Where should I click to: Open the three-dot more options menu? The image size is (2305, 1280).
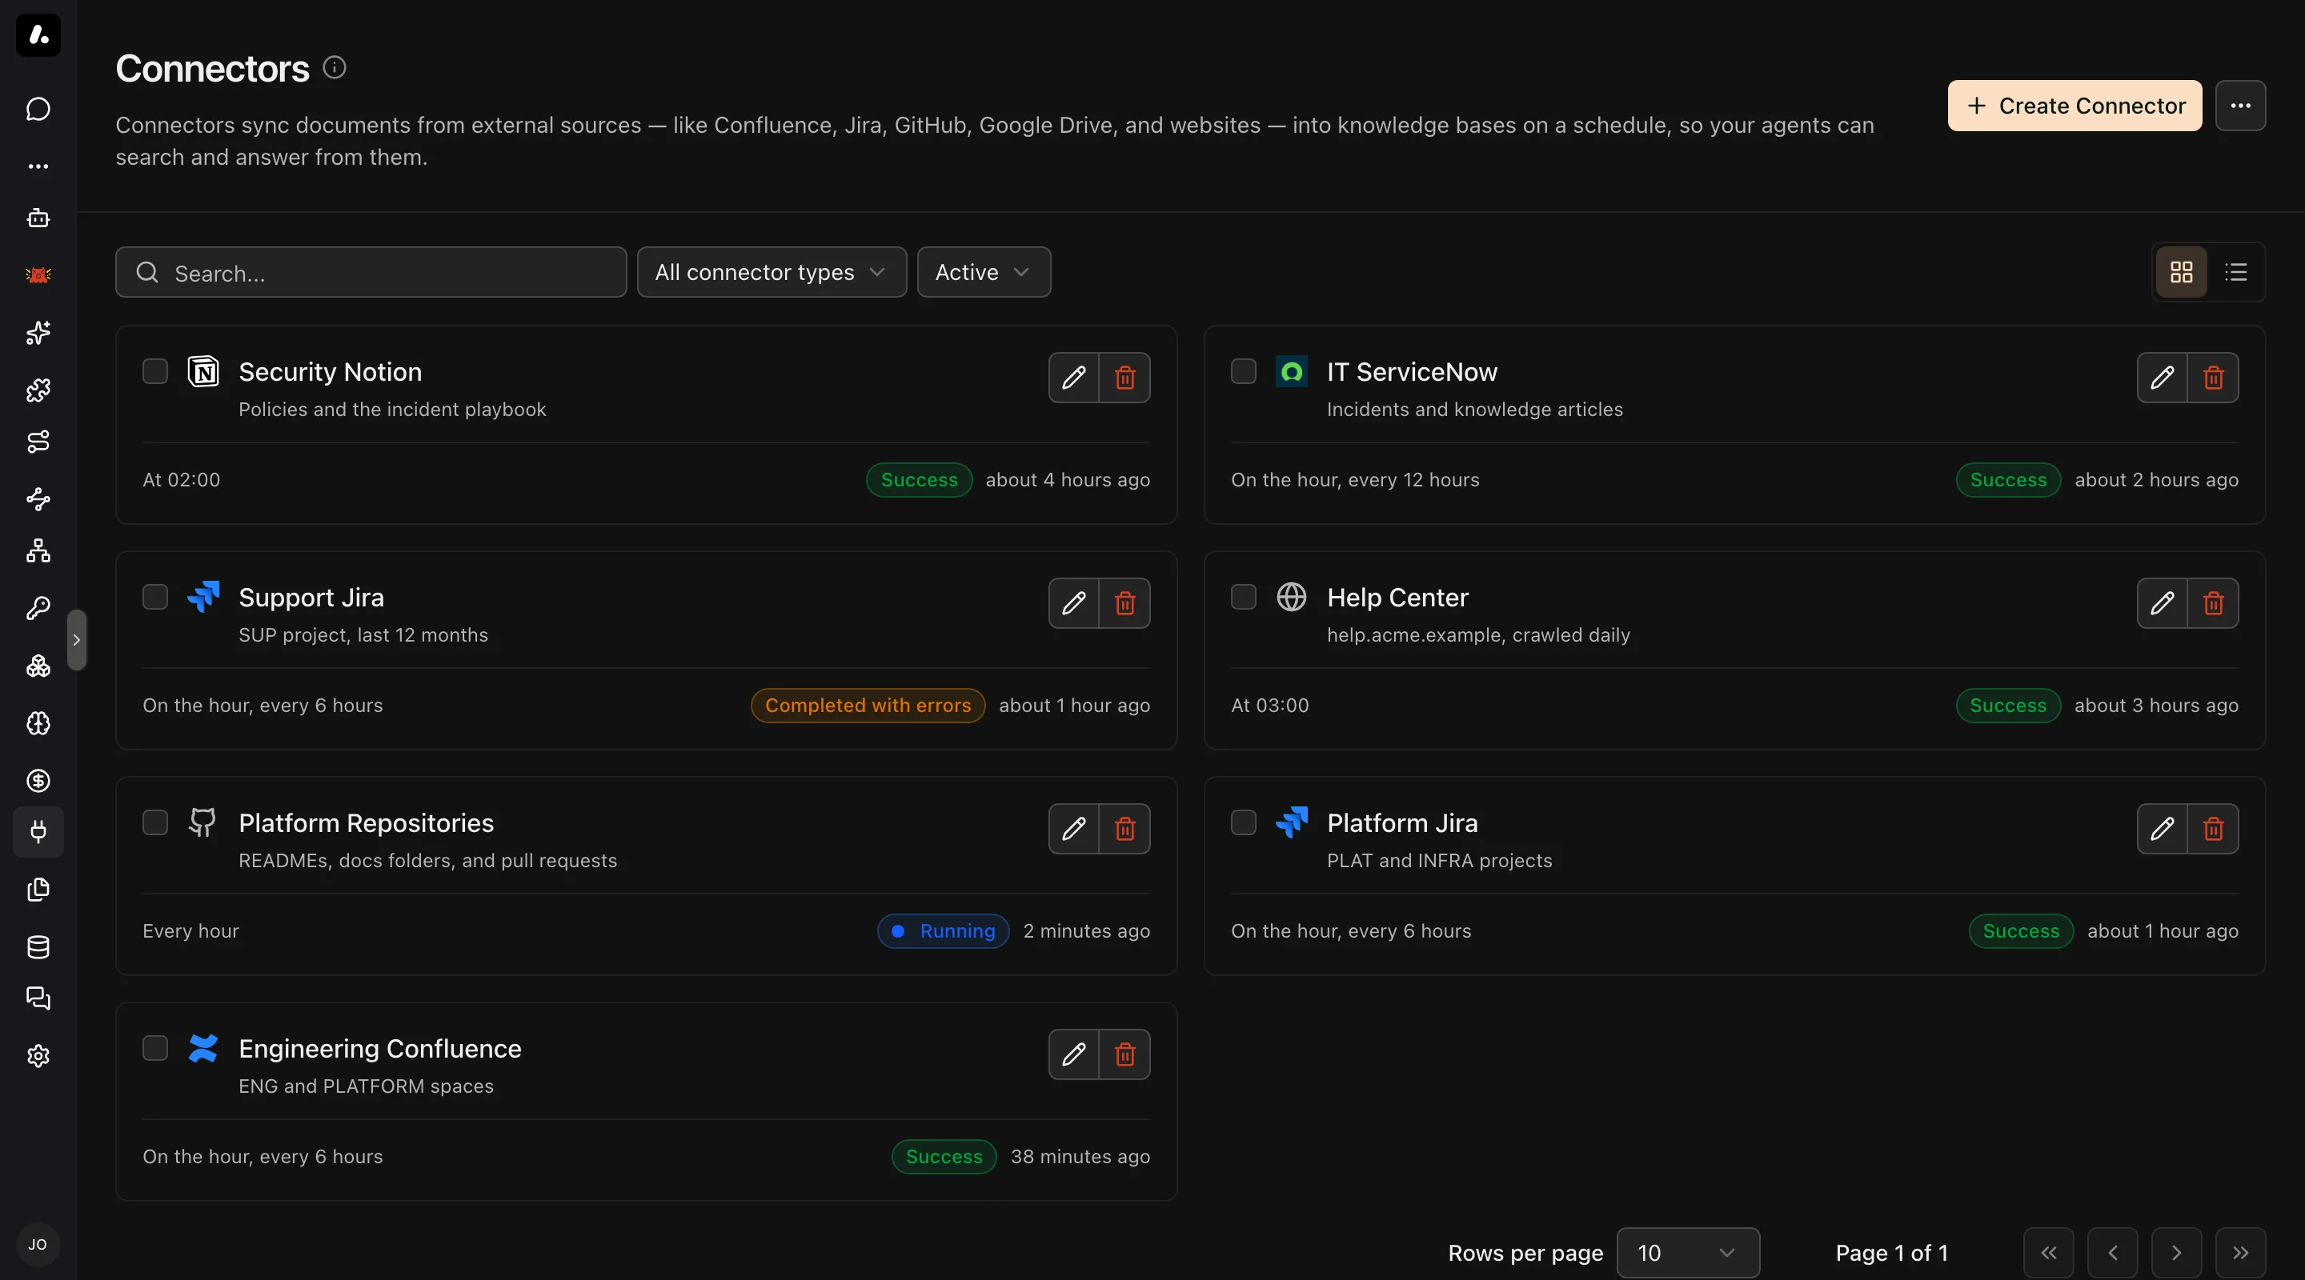click(2241, 106)
